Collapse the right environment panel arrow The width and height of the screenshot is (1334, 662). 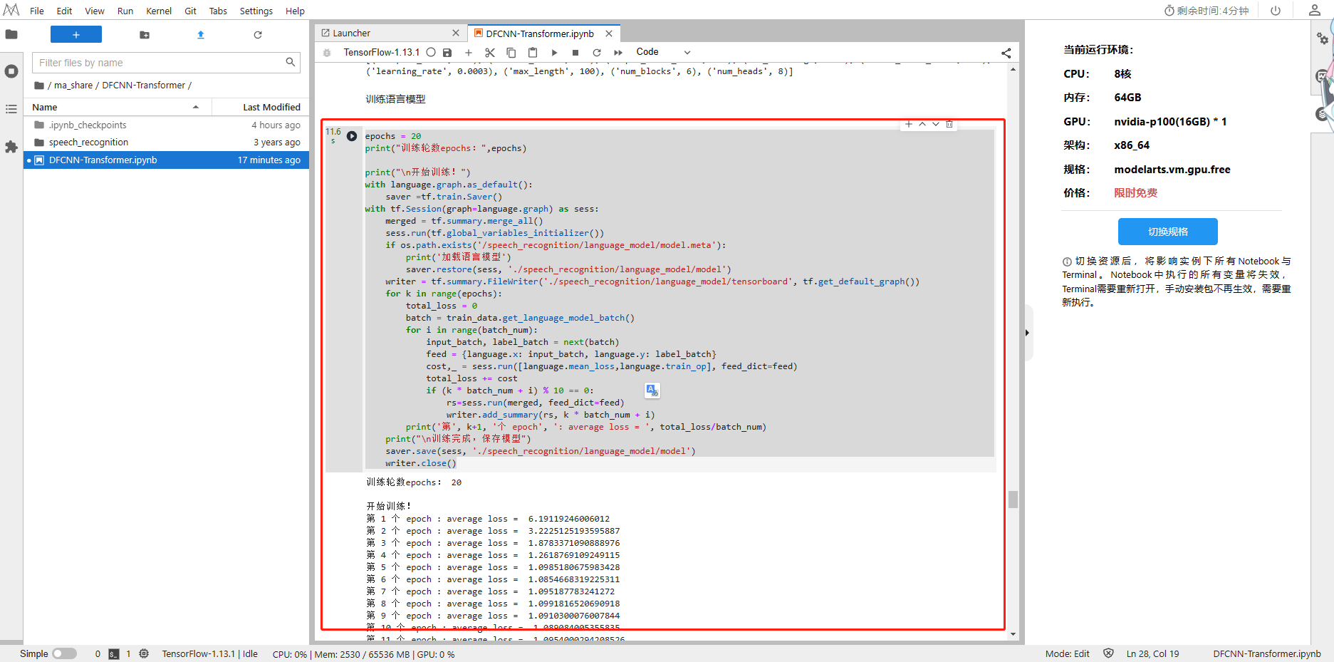point(1027,333)
